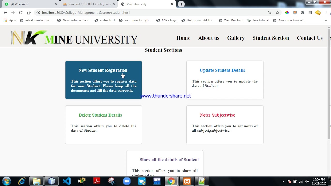Open Update Student Details link
Screen dimensions: 331x186
coord(222,70)
